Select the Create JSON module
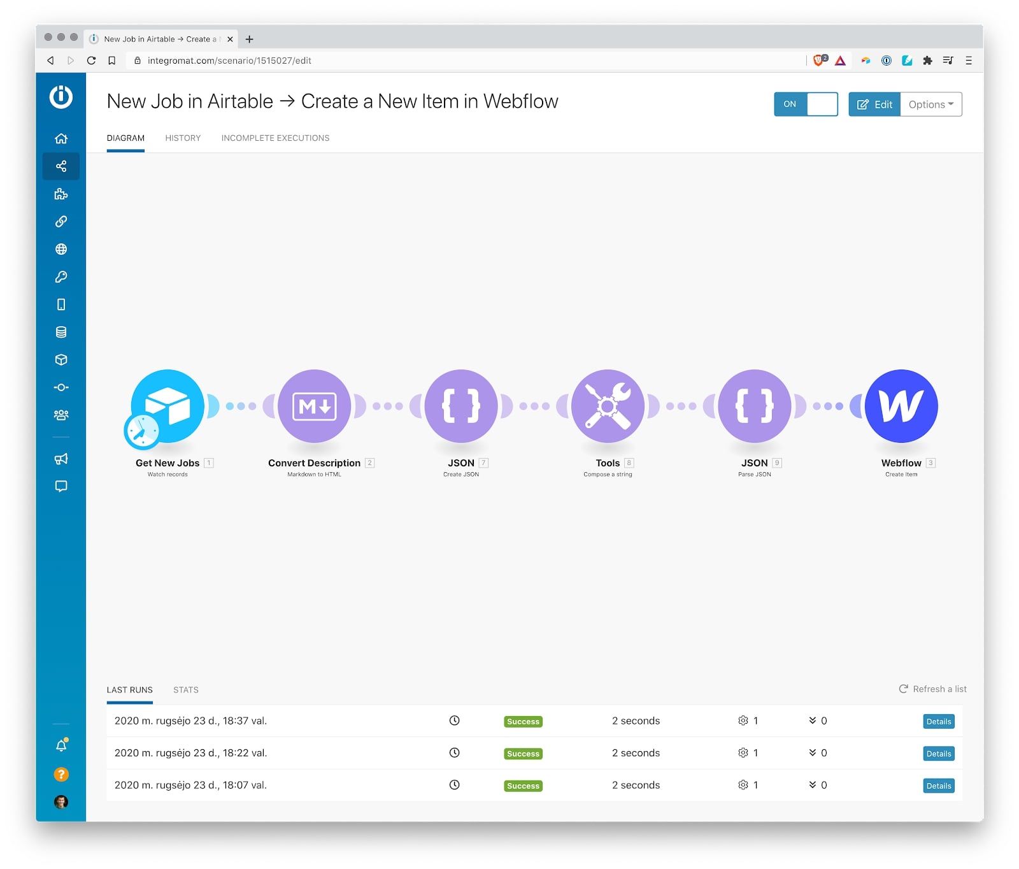The height and width of the screenshot is (869, 1019). pos(461,406)
